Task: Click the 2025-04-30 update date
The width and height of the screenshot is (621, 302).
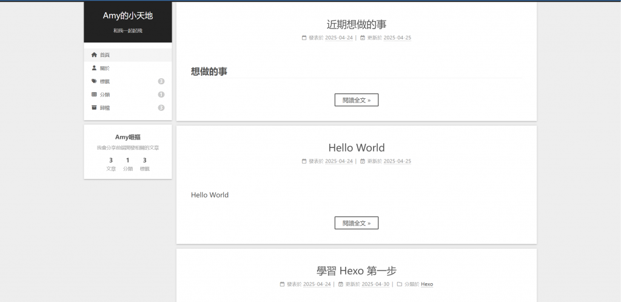Action: point(375,284)
